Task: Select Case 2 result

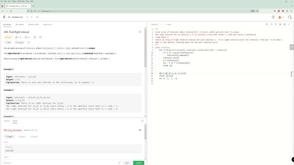Action: tap(22, 137)
